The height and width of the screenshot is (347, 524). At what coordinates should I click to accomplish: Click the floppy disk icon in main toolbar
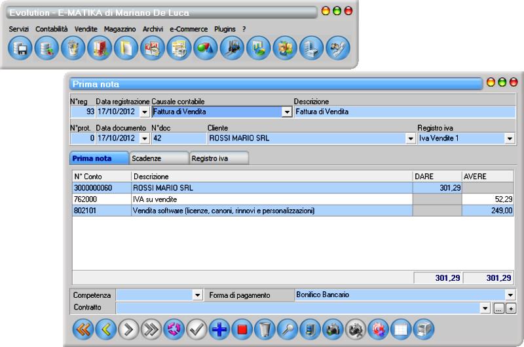[x=22, y=49]
